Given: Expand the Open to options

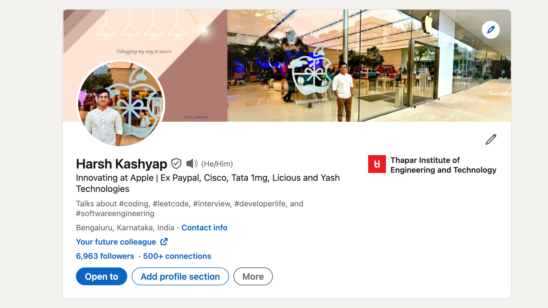Looking at the screenshot, I should click(x=101, y=276).
